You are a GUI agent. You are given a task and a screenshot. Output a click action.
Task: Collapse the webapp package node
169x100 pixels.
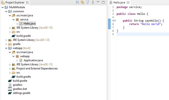coord(14,57)
